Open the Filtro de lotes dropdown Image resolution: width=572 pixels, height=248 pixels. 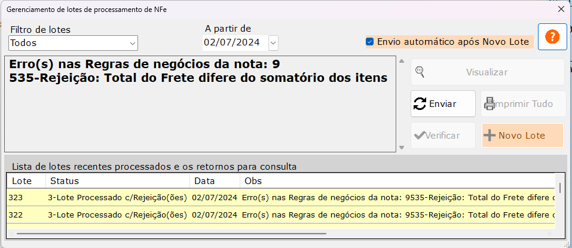point(132,43)
